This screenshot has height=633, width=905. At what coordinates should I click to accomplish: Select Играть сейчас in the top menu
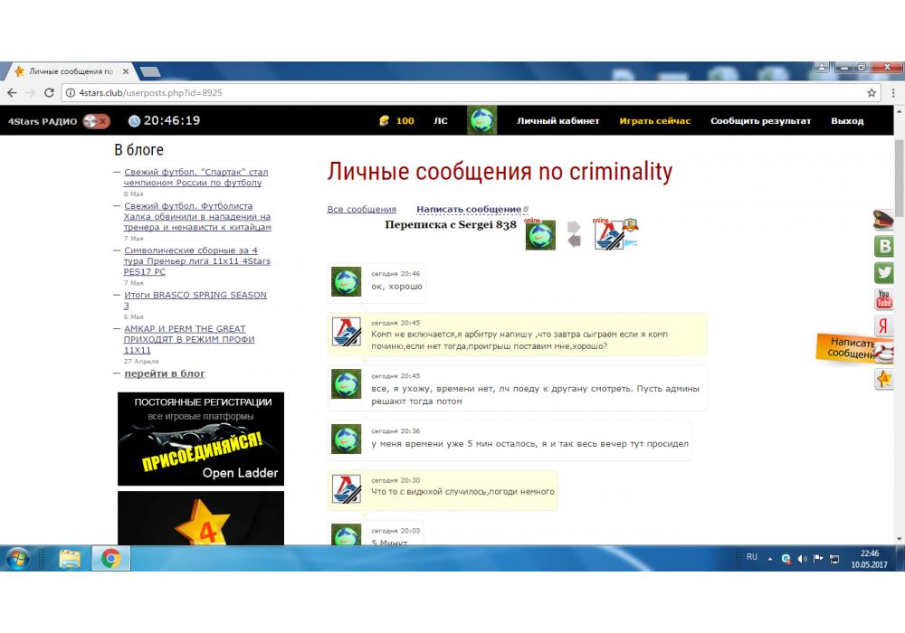pos(654,121)
